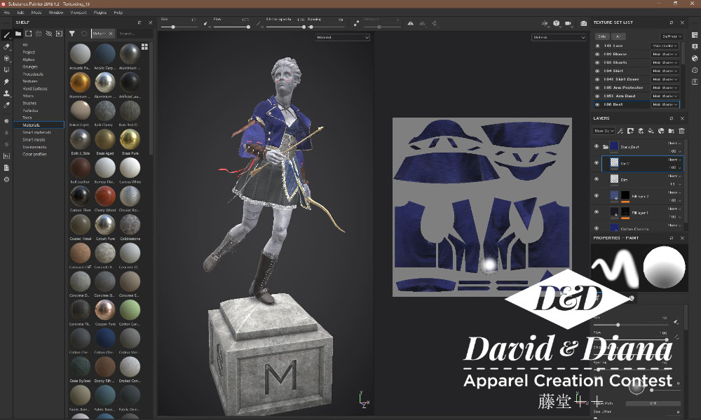
Task: Click the brush Size slider in top toolbar
Action: pyautogui.click(x=179, y=27)
